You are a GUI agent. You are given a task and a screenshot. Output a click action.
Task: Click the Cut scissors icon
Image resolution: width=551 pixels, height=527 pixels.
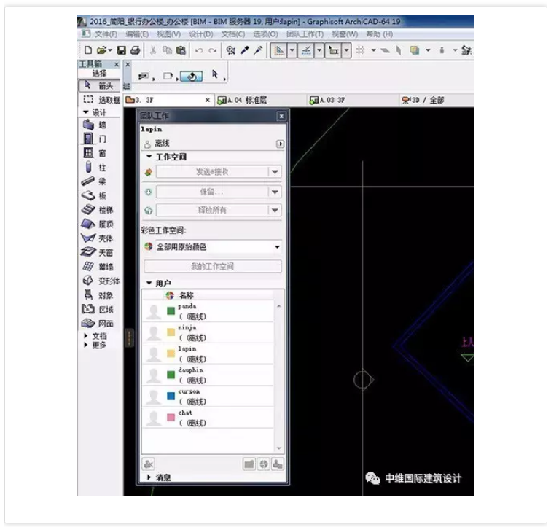click(x=153, y=50)
